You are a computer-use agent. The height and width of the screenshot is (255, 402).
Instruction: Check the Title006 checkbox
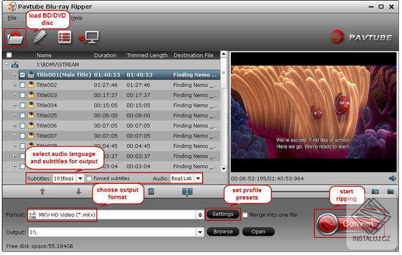click(23, 126)
